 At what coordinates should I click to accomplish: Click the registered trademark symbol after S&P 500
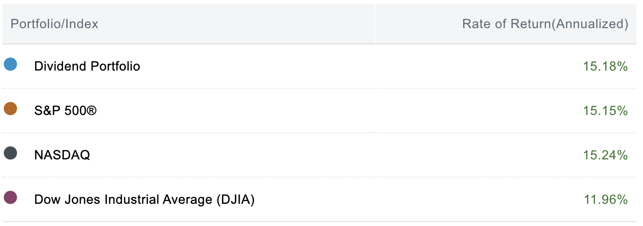point(92,111)
